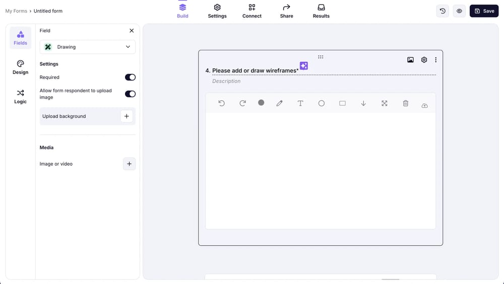Click the cloud upload icon
Viewport: 504px width, 284px height.
pyautogui.click(x=424, y=106)
